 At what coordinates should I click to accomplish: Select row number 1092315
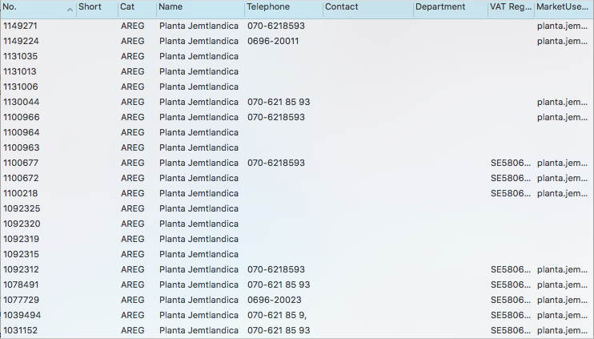pyautogui.click(x=297, y=254)
